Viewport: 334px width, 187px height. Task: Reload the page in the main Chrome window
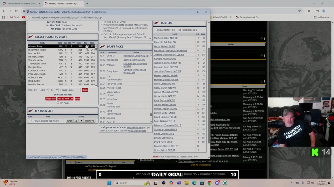pyautogui.click(x=16, y=11)
